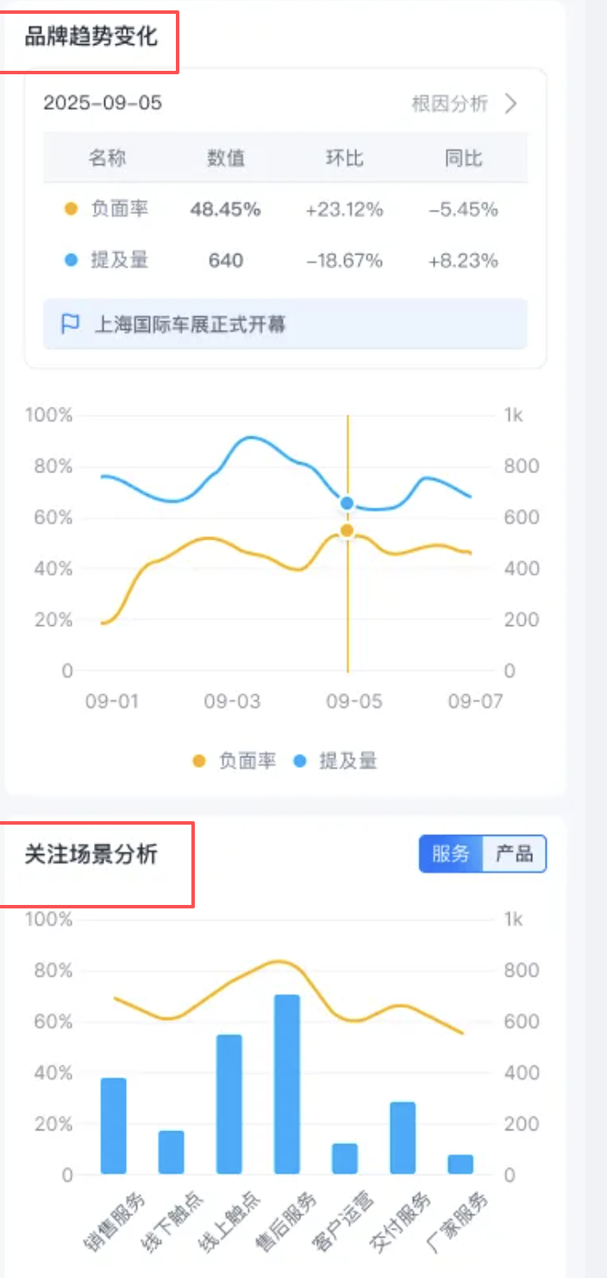This screenshot has height=1278, width=607.
Task: Click the 客户运营 bar in the chart
Action: click(x=345, y=1159)
